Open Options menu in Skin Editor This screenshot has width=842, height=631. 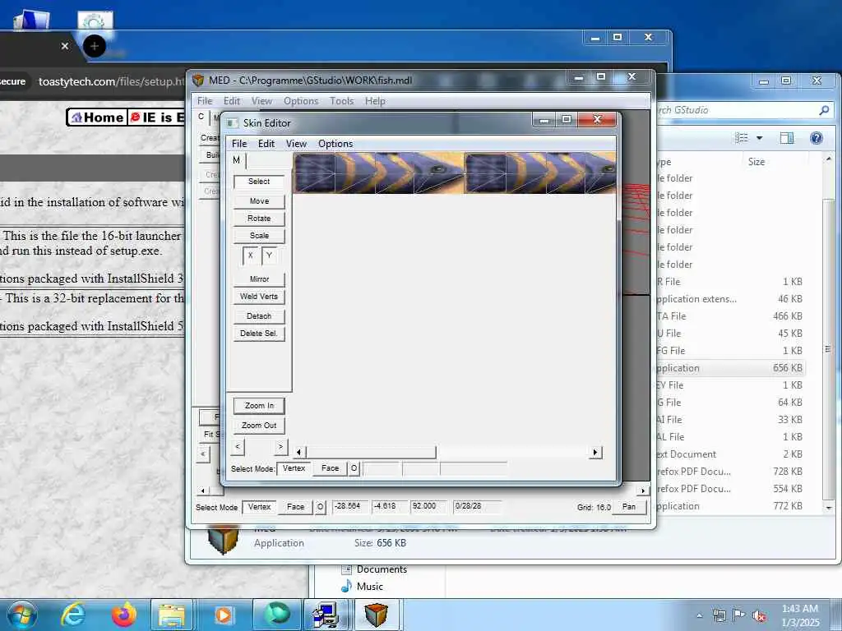click(x=335, y=143)
